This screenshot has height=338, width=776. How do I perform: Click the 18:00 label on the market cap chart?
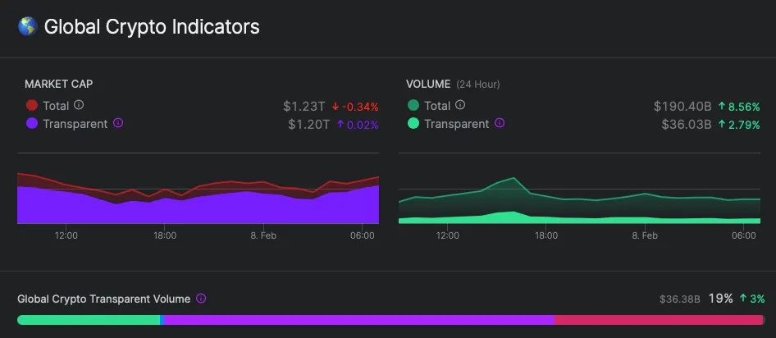(165, 235)
